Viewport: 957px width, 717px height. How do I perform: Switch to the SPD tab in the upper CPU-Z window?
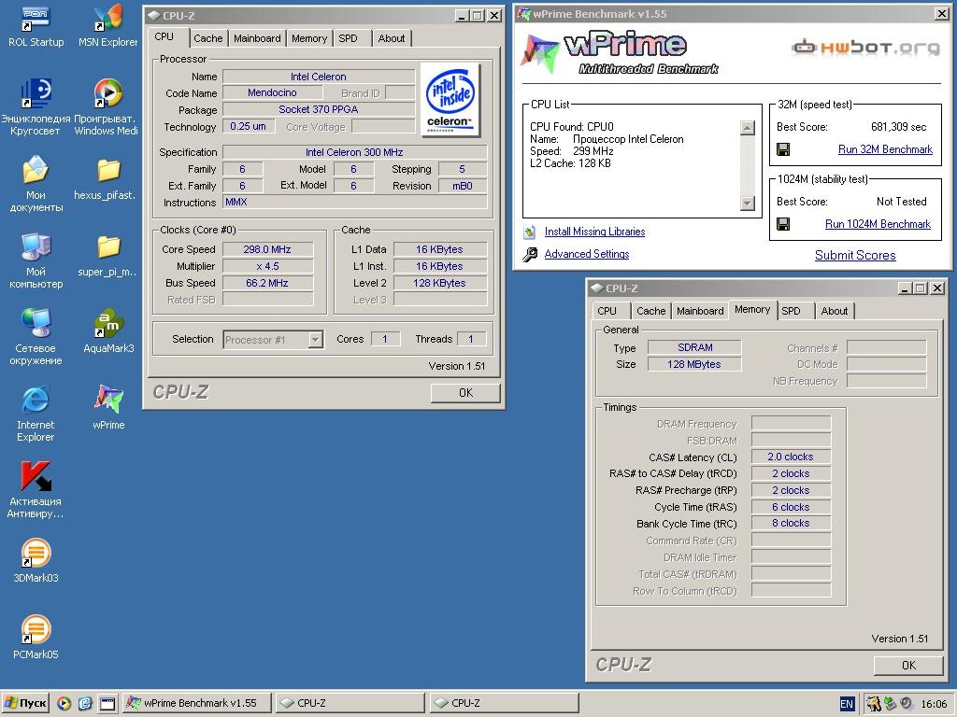349,38
